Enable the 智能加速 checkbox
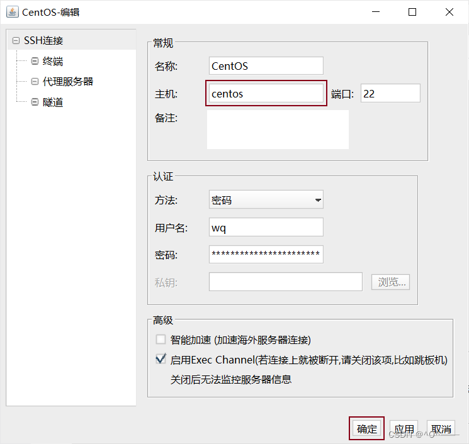Image resolution: width=469 pixels, height=444 pixels. 161,340
